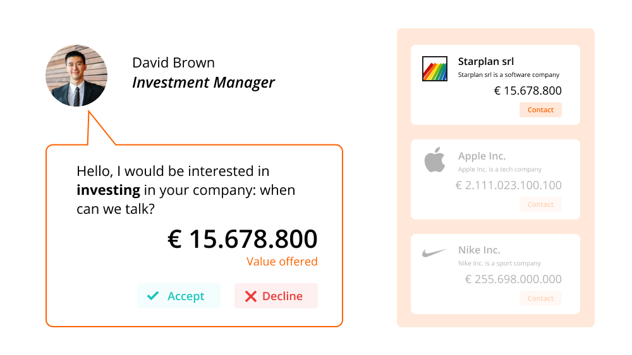
Task: Contact Starplan srl
Action: tap(540, 110)
